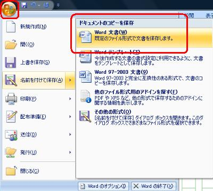This screenshot has height=191, width=213.
Task: Expand the 配布準備 submenu arrow
Action: tap(70, 117)
